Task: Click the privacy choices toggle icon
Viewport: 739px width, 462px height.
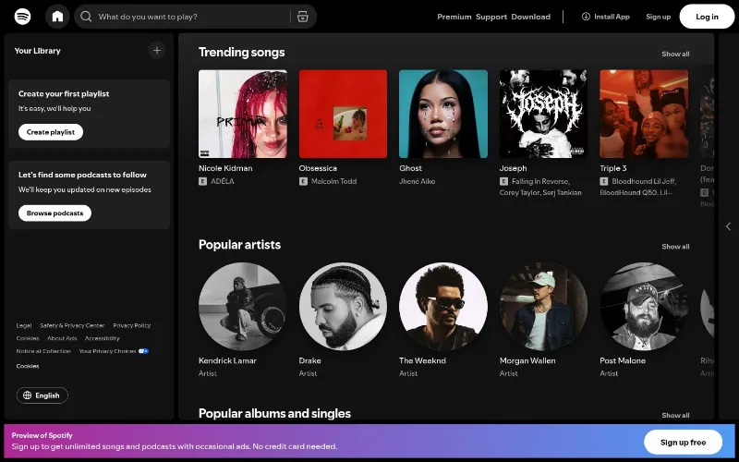Action: point(144,351)
